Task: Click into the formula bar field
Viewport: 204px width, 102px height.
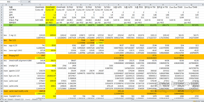Action: [x=117, y=2]
